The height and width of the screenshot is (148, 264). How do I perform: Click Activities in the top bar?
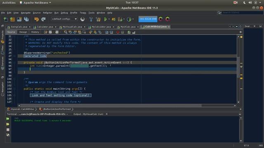(9, 2)
